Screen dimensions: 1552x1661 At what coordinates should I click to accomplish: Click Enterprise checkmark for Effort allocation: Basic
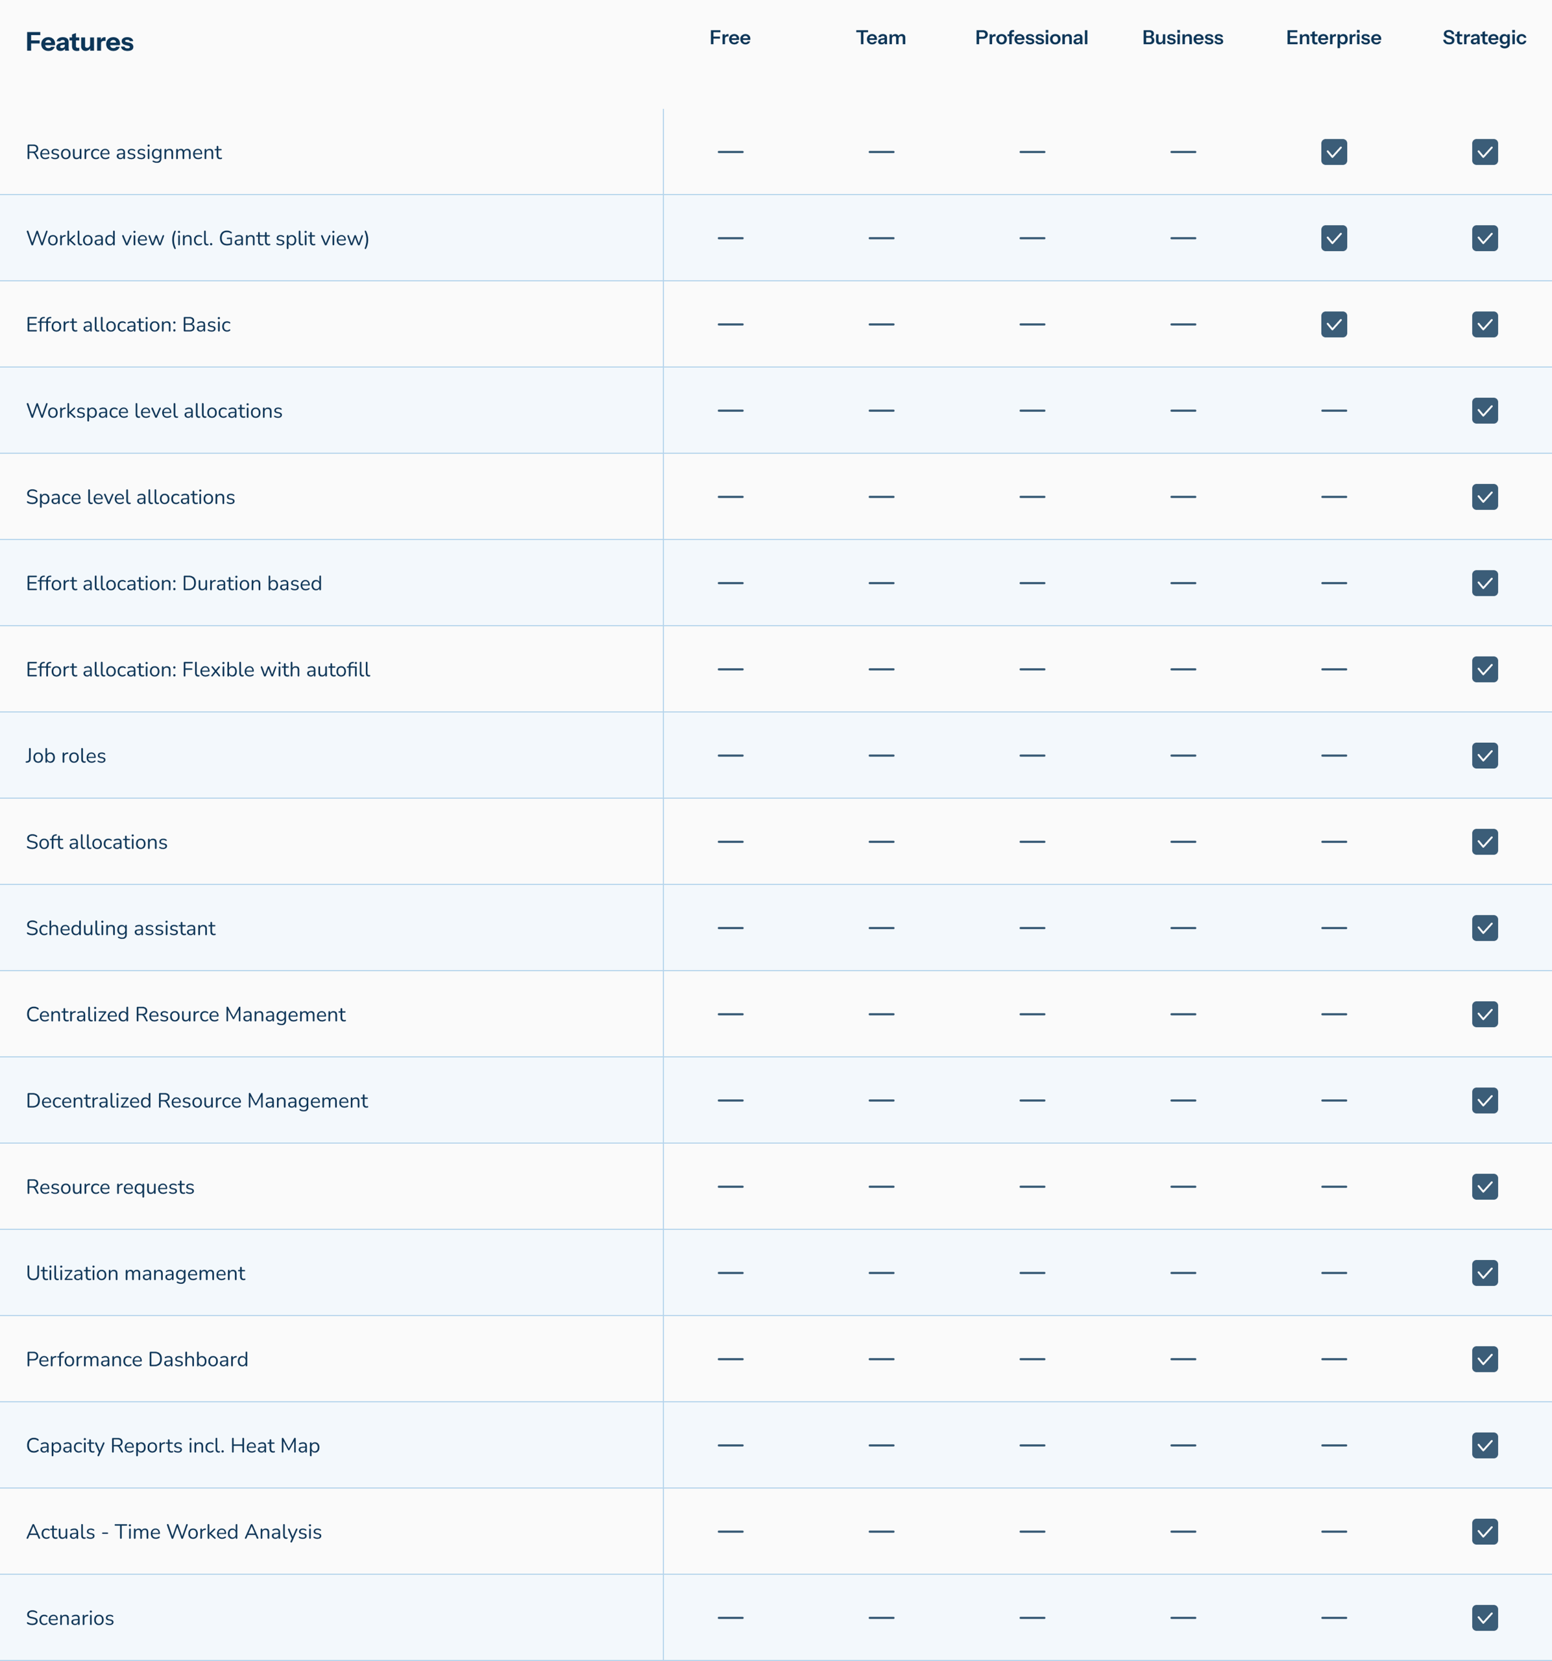[x=1334, y=324]
